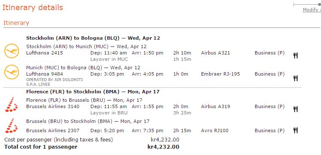
Task: Click the Airbus A321 aircraft text
Action: click(x=215, y=53)
